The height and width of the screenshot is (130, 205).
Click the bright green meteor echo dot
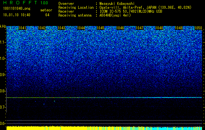pyautogui.click(x=54, y=101)
